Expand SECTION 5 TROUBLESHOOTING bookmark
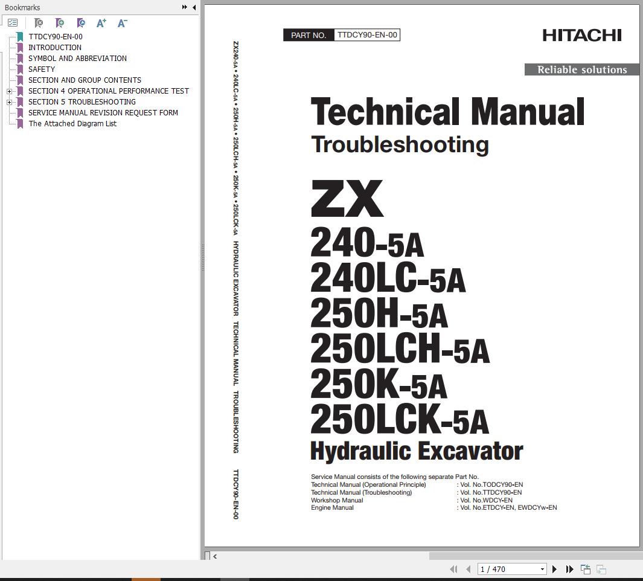The image size is (643, 581). (9, 102)
